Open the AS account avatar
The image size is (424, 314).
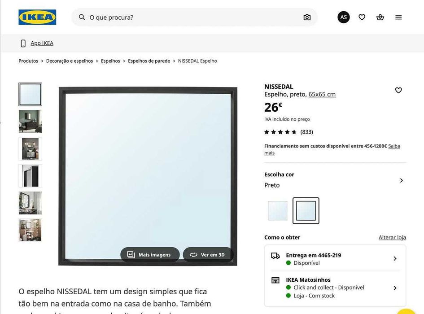point(343,17)
